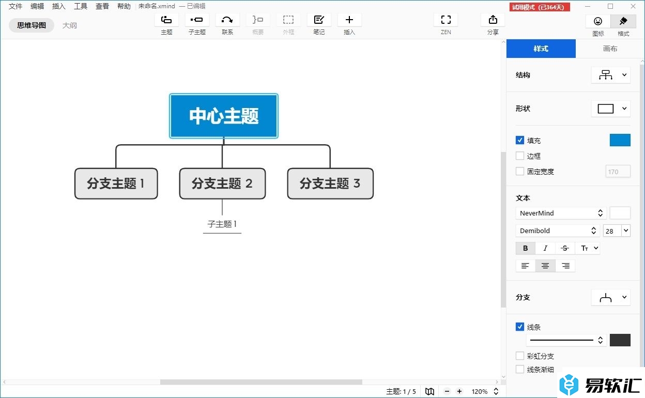This screenshot has height=398, width=645.
Task: Switch to 思维导图 view
Action: (32, 25)
